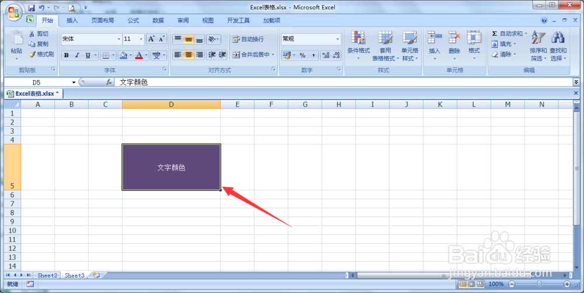Open the fill color dropdown arrow
Image resolution: width=584 pixels, height=293 pixels.
coord(131,55)
